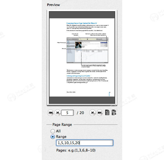Click the document icon with arrow
The width and height of the screenshot is (164, 160).
(x=114, y=112)
